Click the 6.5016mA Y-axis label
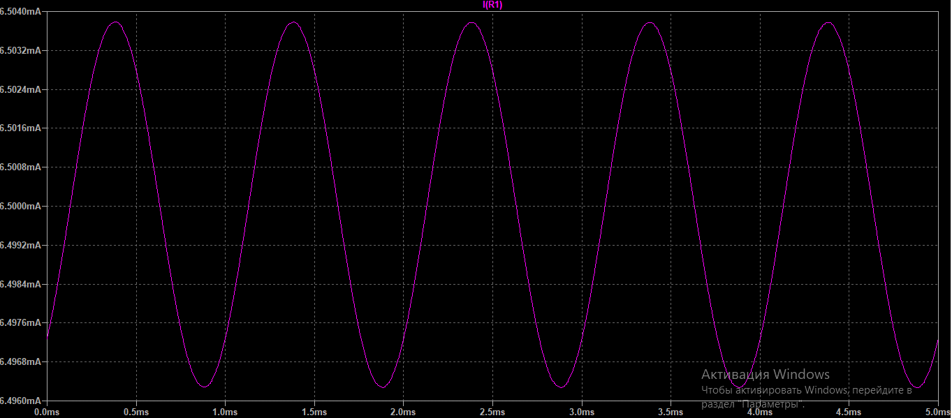Screen dimensions: 952x418 coord(20,128)
